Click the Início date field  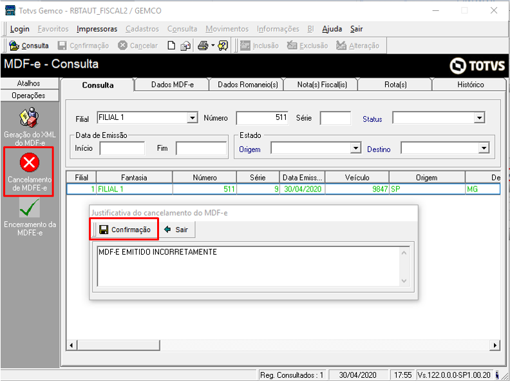(122, 148)
